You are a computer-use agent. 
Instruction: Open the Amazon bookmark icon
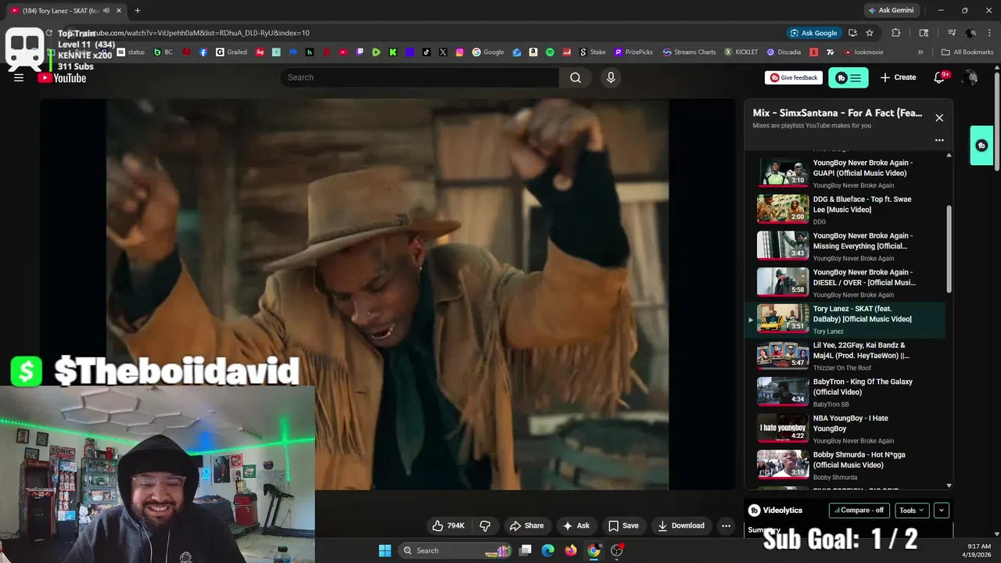coord(533,52)
